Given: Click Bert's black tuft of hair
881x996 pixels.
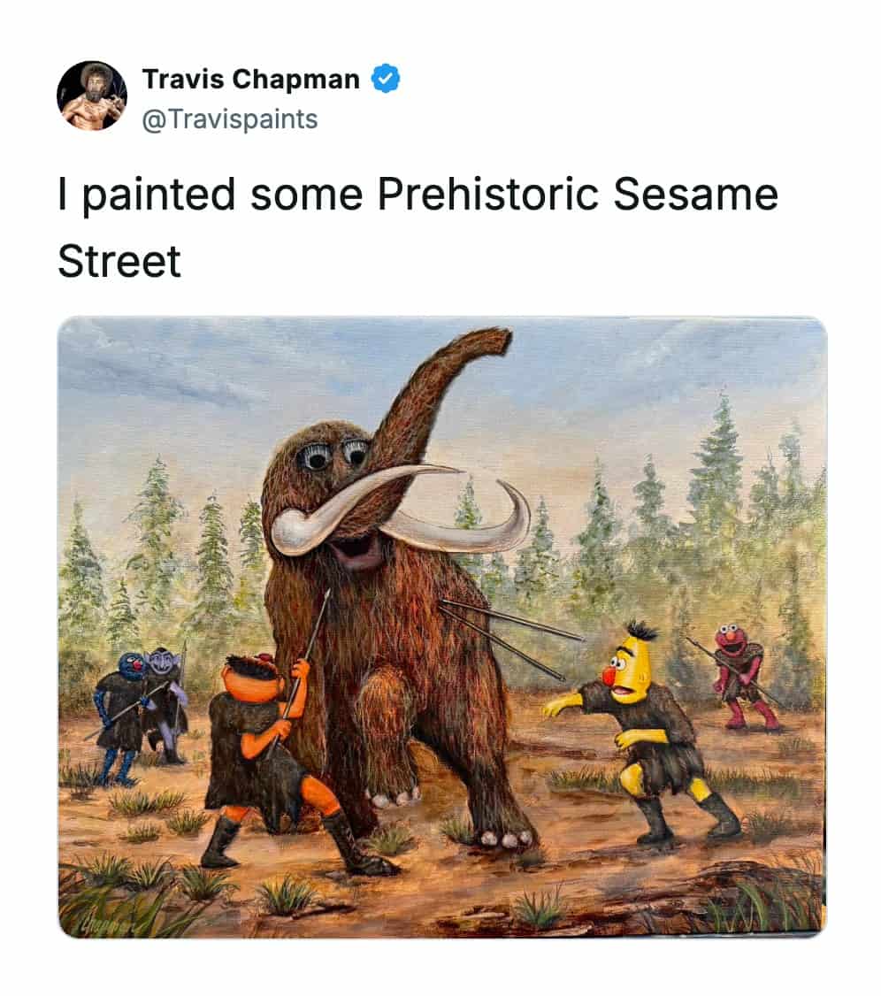Looking at the screenshot, I should pyautogui.click(x=643, y=630).
